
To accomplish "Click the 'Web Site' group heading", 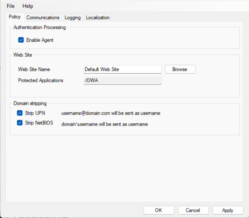I will (23, 55).
